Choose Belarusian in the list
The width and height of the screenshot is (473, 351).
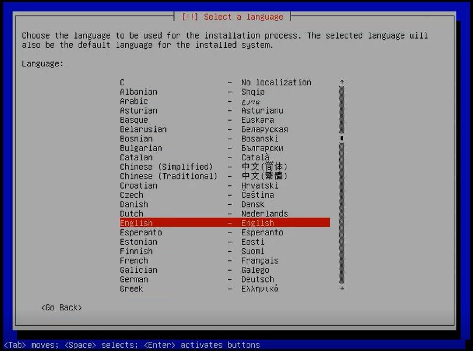point(225,129)
